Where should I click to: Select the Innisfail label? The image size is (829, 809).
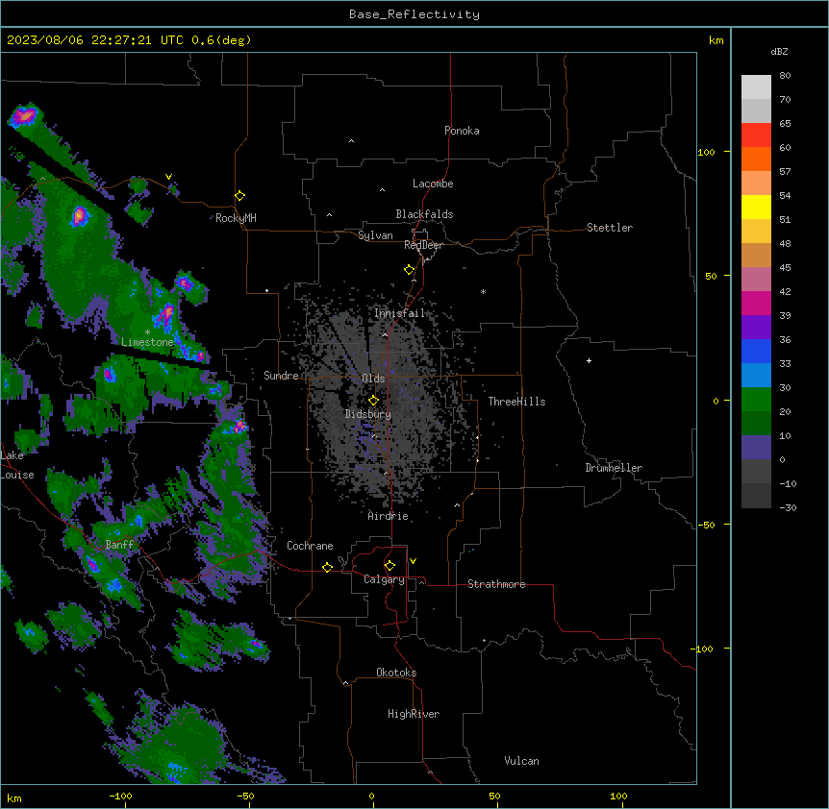pyautogui.click(x=400, y=313)
